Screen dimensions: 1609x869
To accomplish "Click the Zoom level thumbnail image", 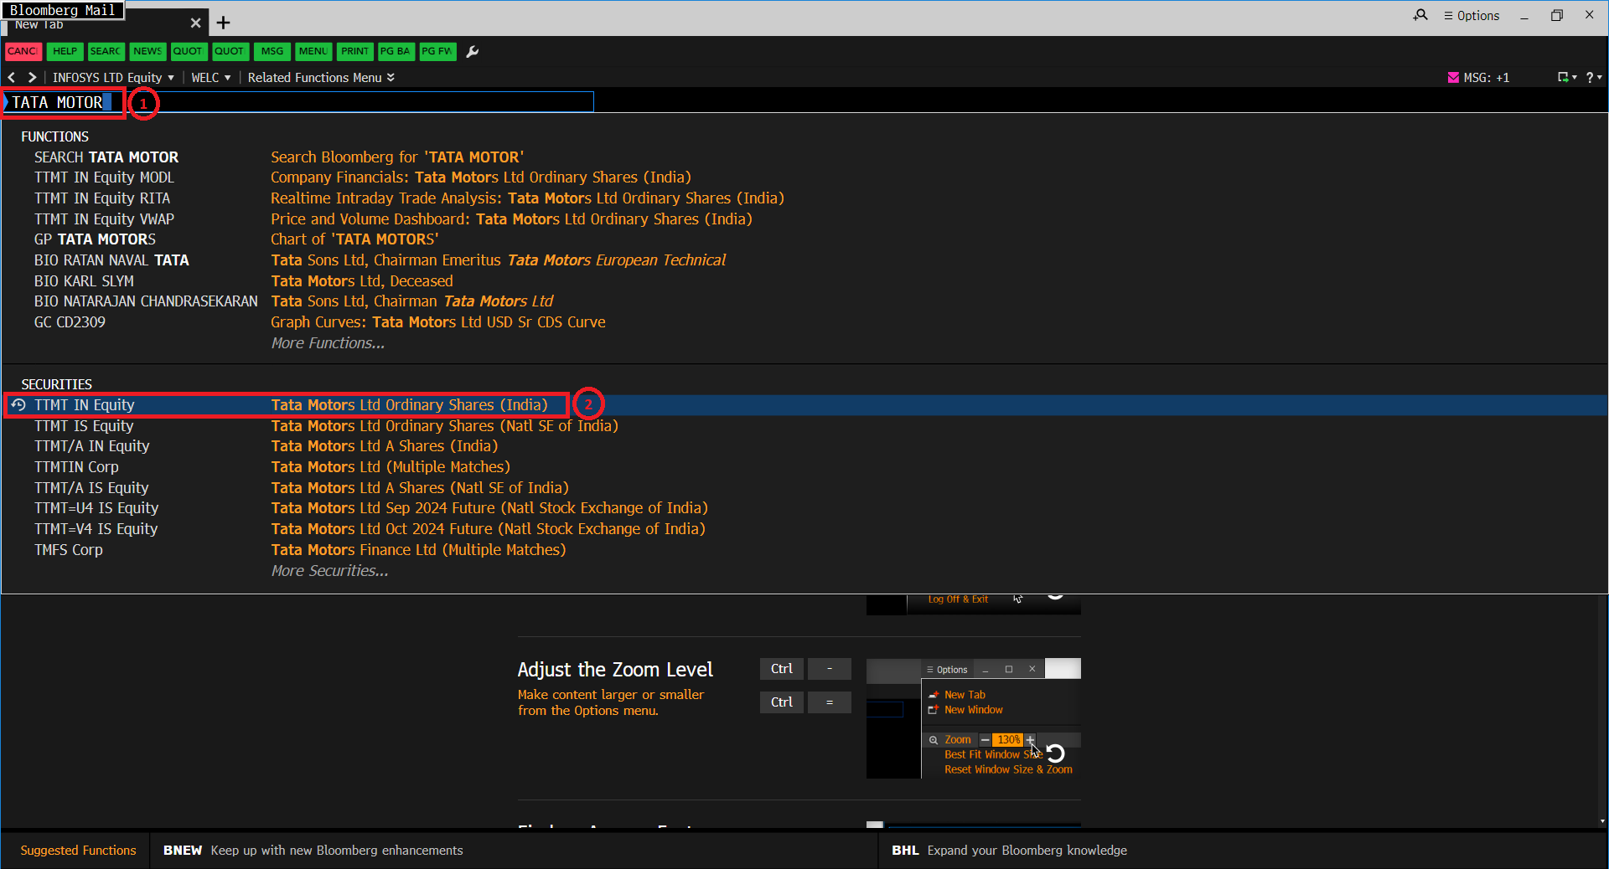I will [974, 718].
